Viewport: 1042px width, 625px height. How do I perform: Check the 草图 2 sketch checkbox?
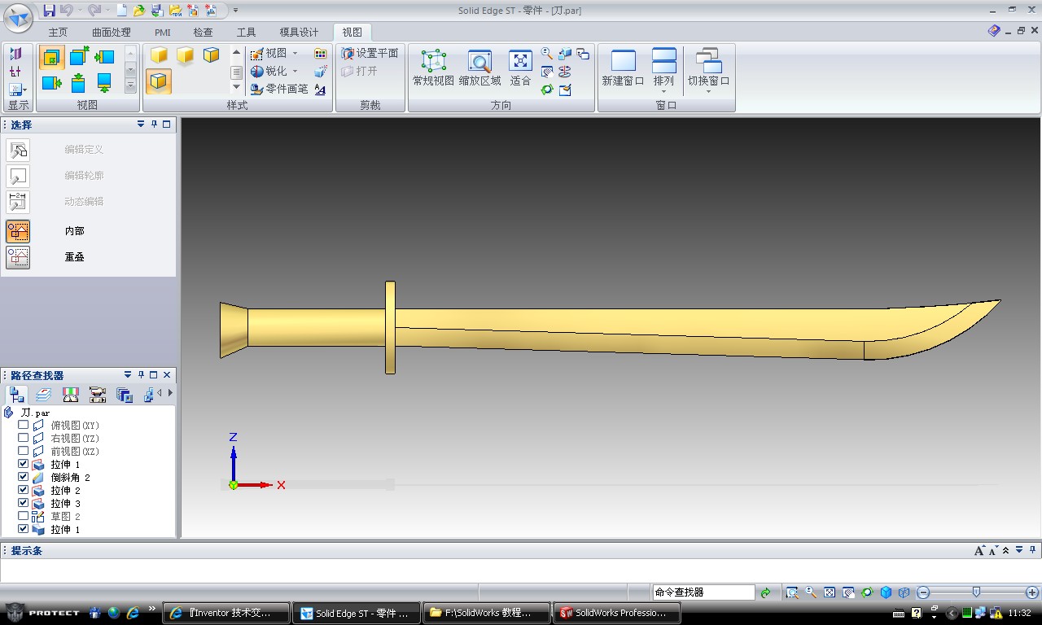24,516
